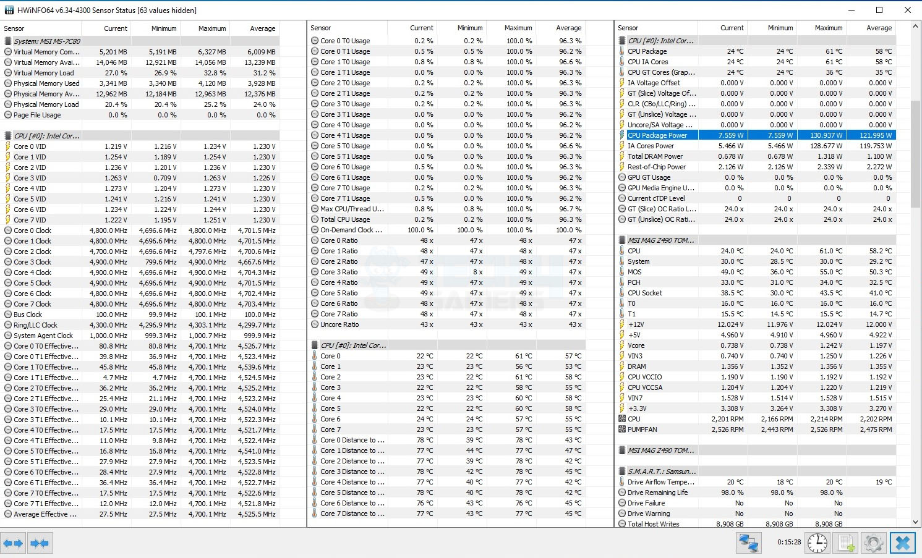
Task: Select the Average Effective row
Action: tap(140, 514)
